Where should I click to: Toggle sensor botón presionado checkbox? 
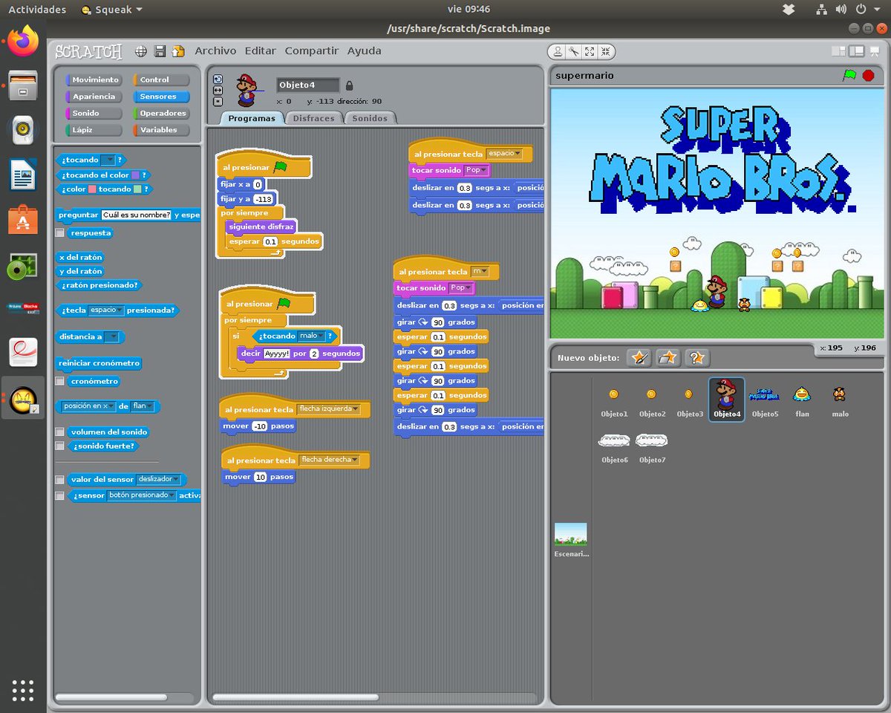point(59,495)
